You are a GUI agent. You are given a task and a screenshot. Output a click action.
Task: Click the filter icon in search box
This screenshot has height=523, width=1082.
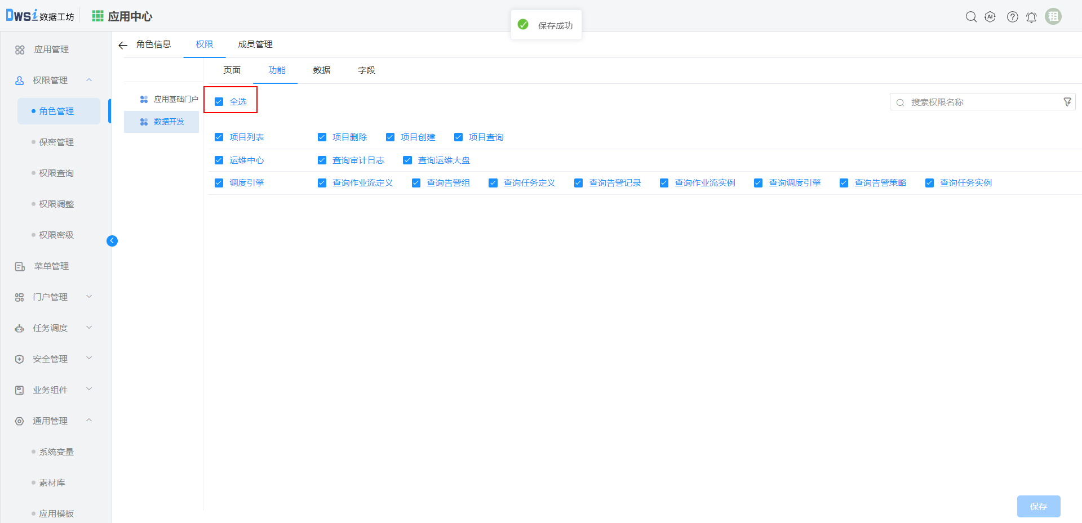pyautogui.click(x=1067, y=102)
